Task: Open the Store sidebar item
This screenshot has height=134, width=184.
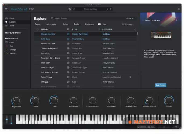Action: [17, 25]
